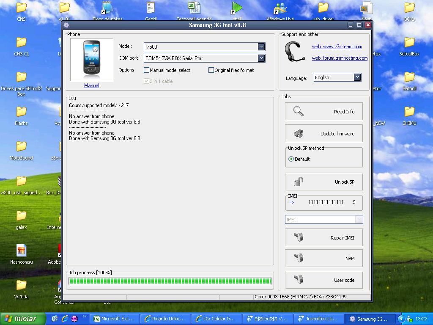Select the Setooll desktop folder
Viewport: 433px width, 325px height.
(409, 81)
